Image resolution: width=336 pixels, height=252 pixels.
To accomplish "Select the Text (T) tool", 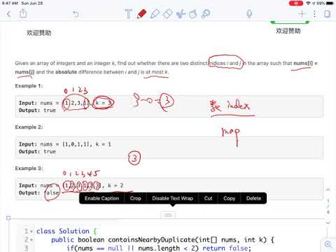I will coord(128,14).
